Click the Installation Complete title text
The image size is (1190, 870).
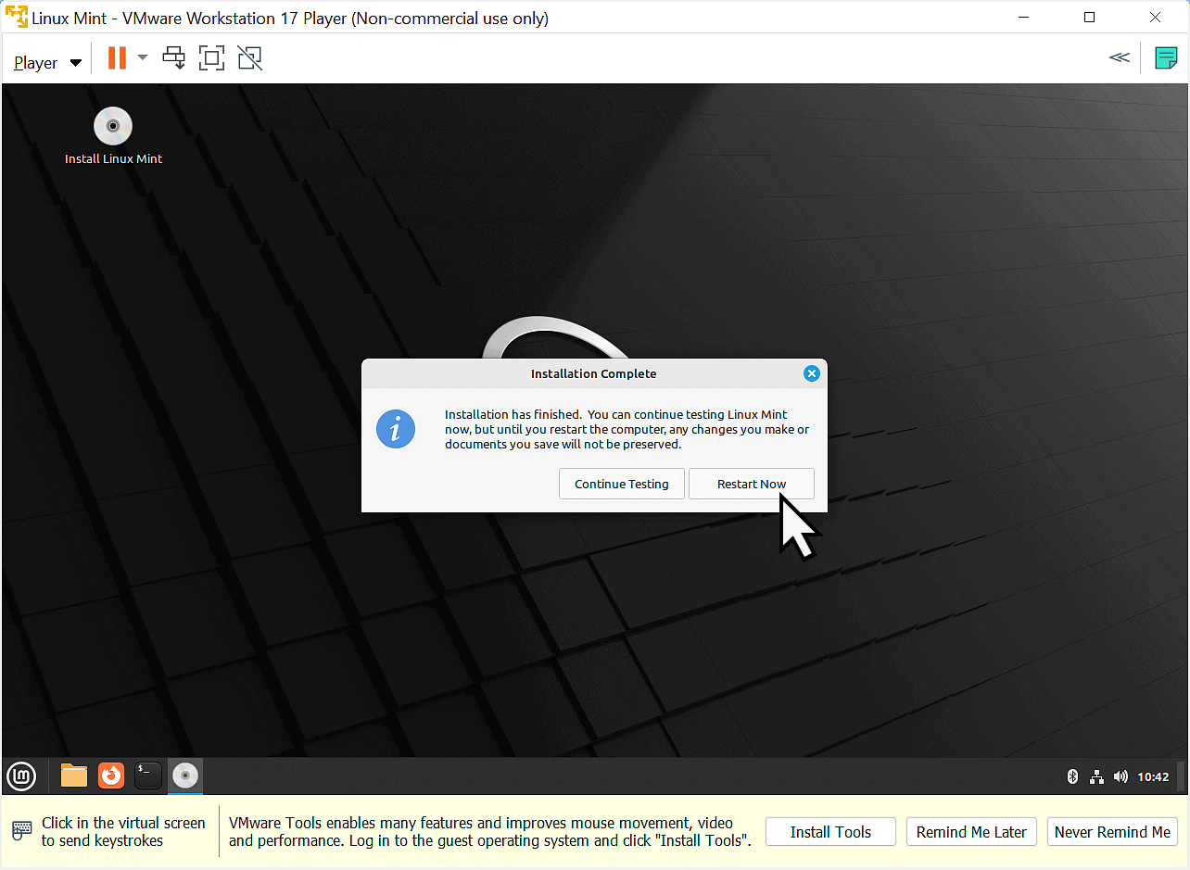click(x=593, y=373)
